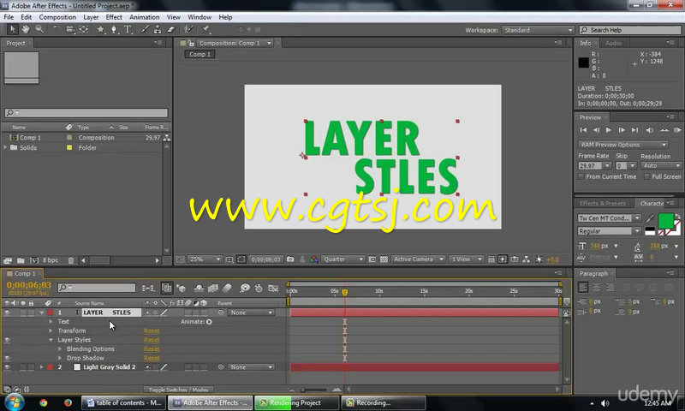
Task: Open Firefox from taskbar
Action: (x=68, y=402)
